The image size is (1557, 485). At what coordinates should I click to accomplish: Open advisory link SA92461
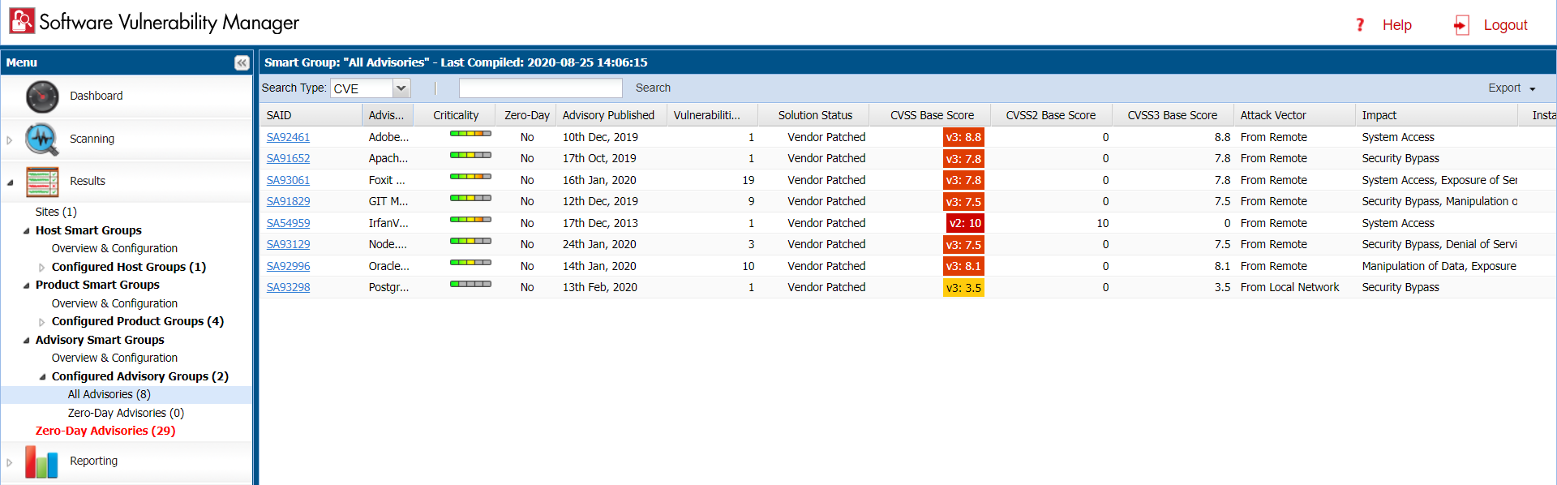[288, 137]
